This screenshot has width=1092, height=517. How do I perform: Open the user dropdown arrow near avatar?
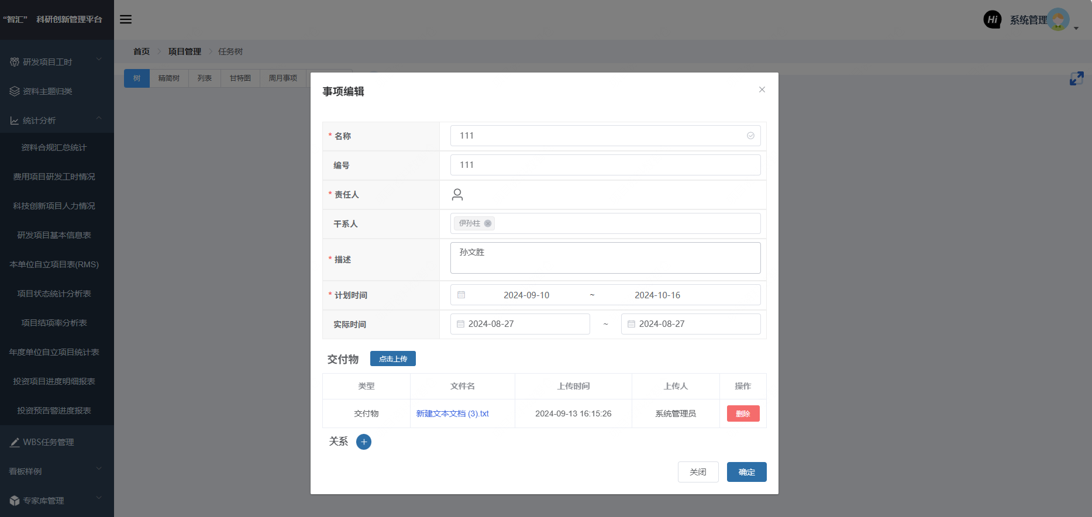click(x=1076, y=28)
